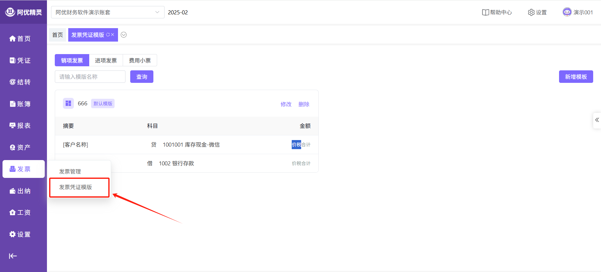Open the 报表 reports sidebar icon
Image resolution: width=601 pixels, height=272 pixels.
13,125
